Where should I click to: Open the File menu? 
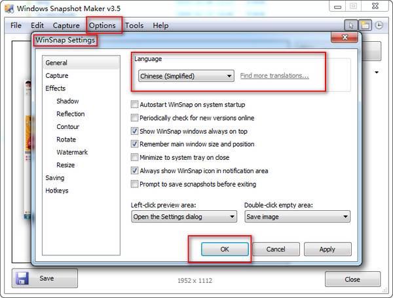coord(16,26)
